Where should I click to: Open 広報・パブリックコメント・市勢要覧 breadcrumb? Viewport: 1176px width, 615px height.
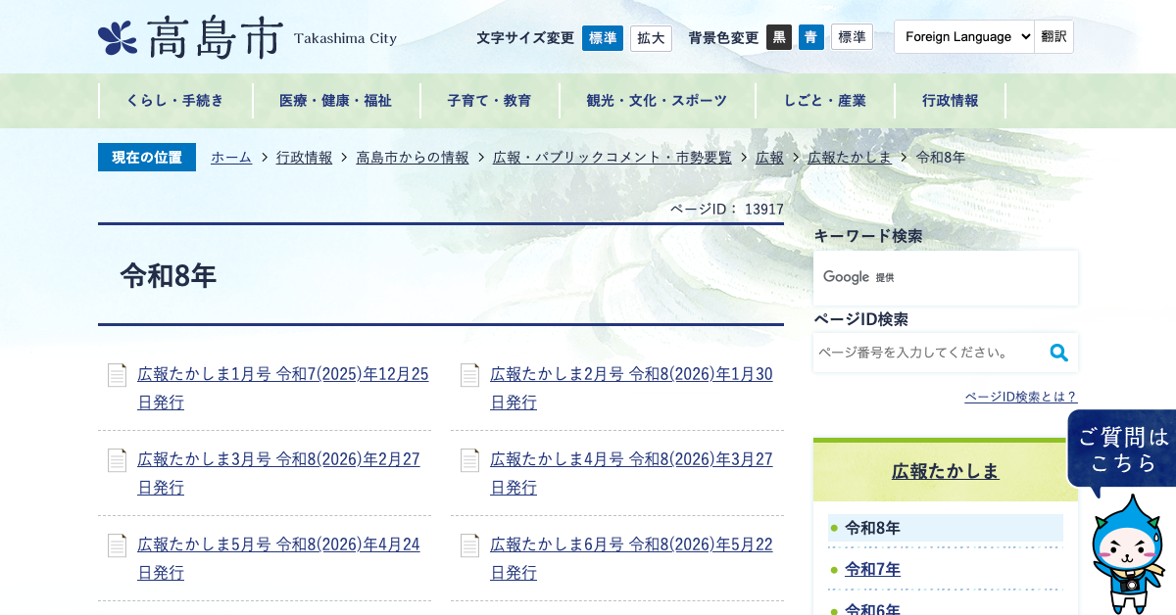(612, 158)
